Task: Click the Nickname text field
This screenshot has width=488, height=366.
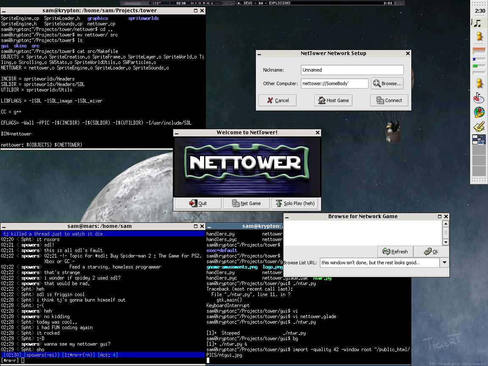Action: (352, 70)
